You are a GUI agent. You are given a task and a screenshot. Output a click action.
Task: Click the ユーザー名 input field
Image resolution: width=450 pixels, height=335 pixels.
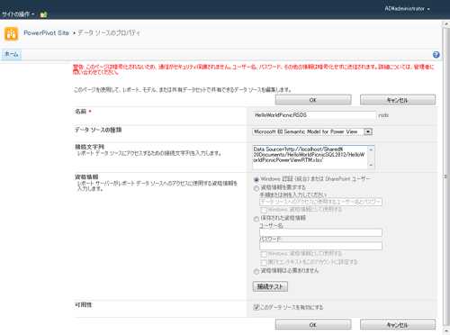[320, 232]
